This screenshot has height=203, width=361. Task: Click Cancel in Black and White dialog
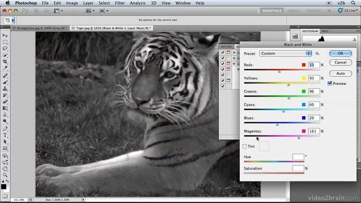341,63
